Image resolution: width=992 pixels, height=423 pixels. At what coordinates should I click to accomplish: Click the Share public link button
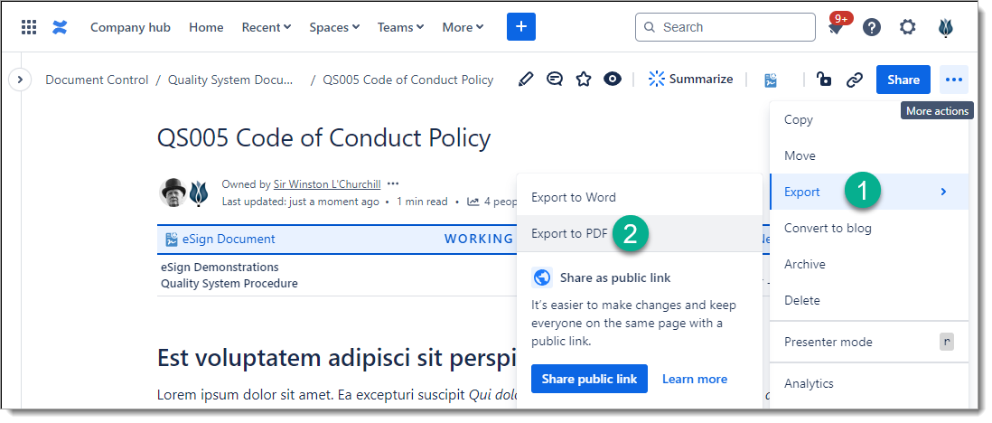(589, 379)
